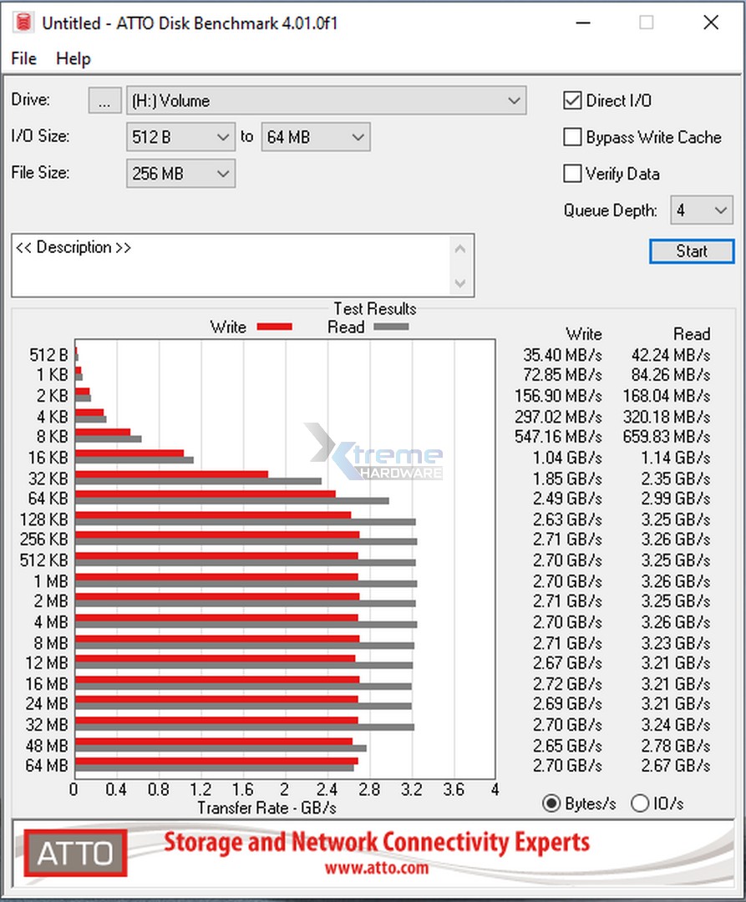This screenshot has width=746, height=902.
Task: Click the description scroll down arrow
Action: (x=460, y=284)
